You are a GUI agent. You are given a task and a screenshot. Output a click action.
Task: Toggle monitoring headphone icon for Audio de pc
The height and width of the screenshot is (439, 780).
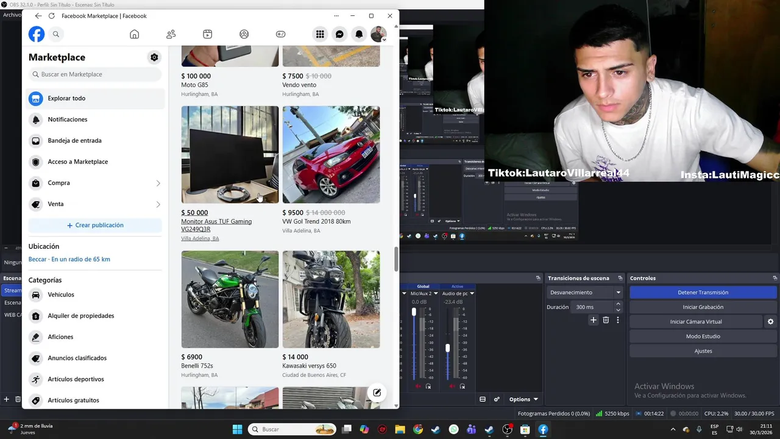tap(462, 387)
